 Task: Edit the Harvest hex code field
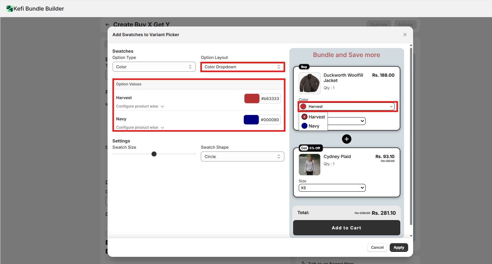click(x=270, y=98)
